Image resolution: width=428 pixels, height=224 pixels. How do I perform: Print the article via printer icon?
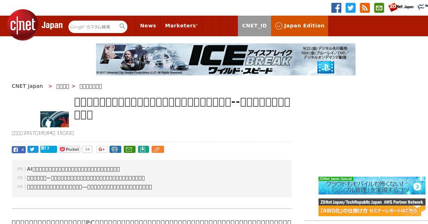[115, 149]
